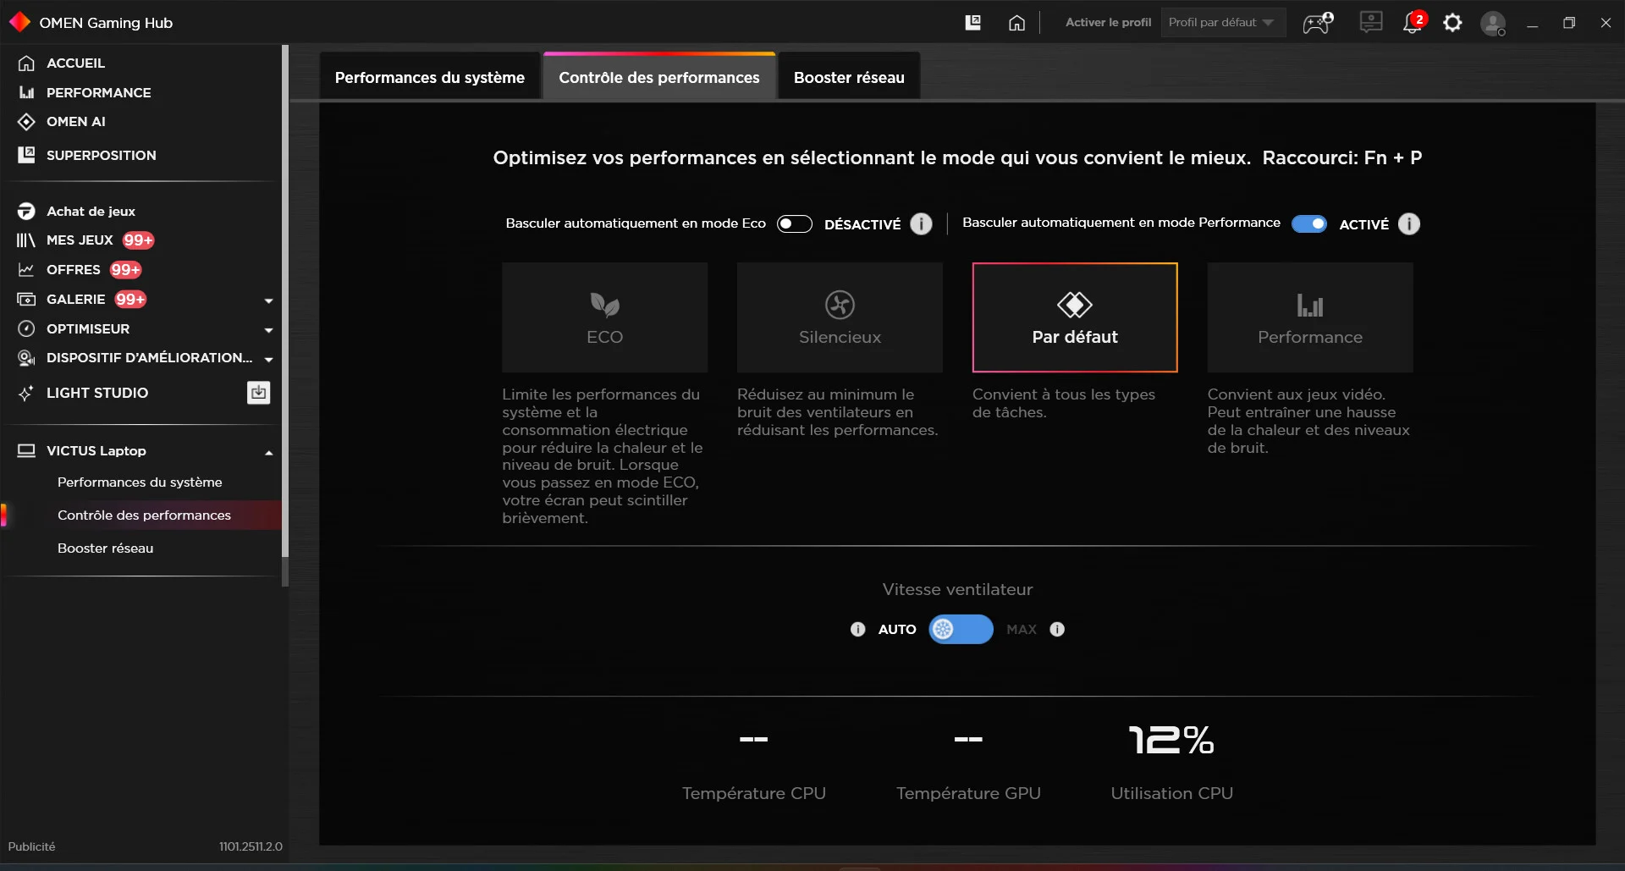Open the feedback icon in the top bar

[x=1370, y=22]
